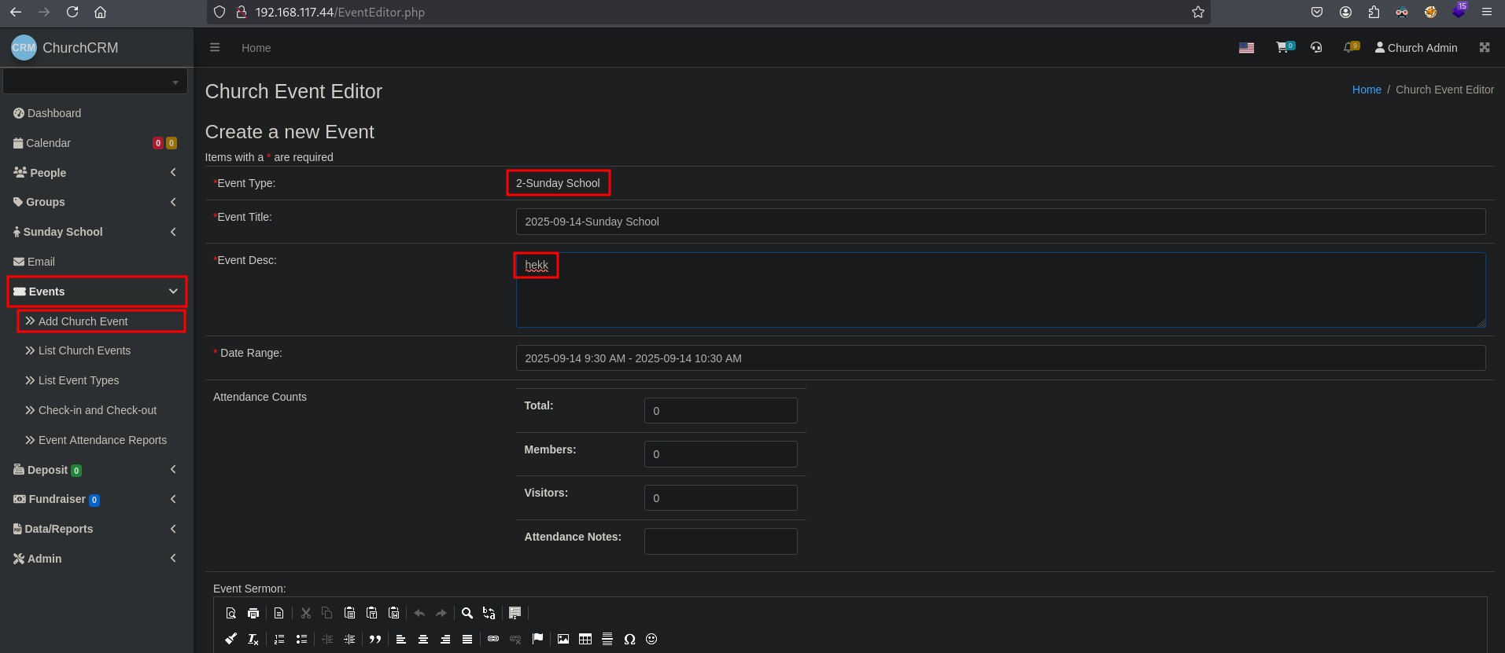Insert a smiley emoticon
This screenshot has height=653, width=1505.
click(x=651, y=639)
